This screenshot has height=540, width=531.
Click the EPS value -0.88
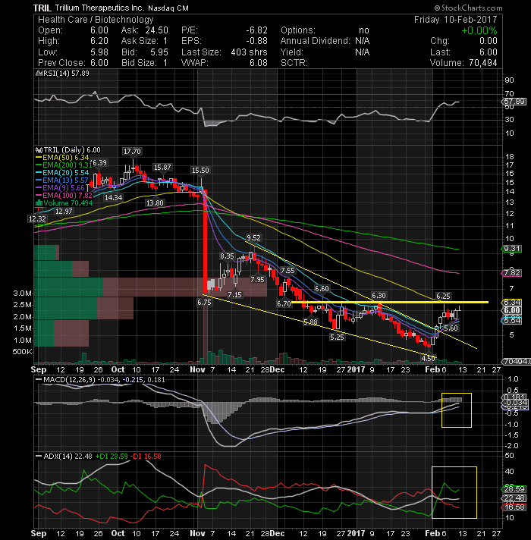[x=256, y=41]
